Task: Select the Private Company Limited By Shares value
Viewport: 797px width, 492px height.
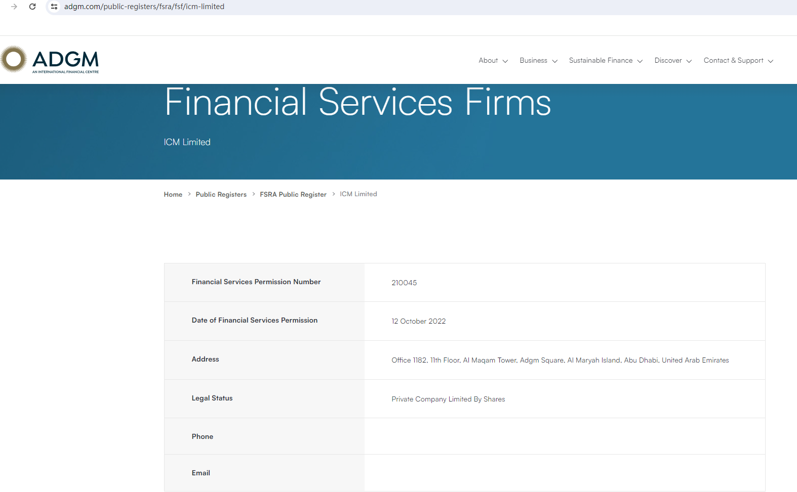Action: click(448, 399)
